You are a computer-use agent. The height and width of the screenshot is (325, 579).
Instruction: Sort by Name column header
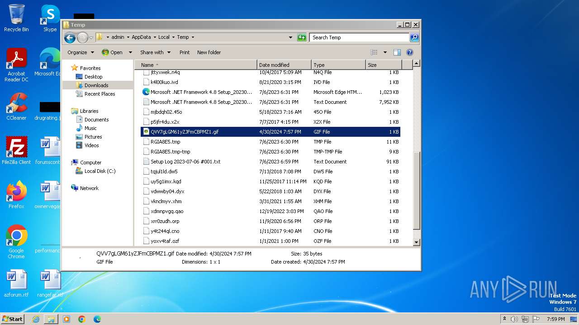coord(196,65)
